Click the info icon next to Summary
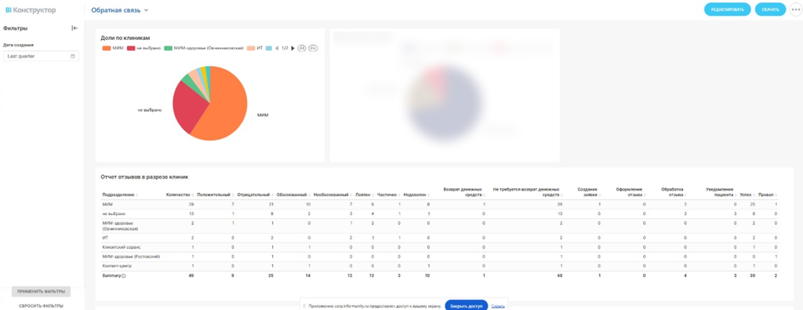 pos(124,275)
